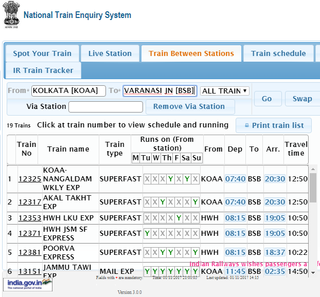Click the Swap stations button
This screenshot has width=320, height=297.
click(302, 99)
